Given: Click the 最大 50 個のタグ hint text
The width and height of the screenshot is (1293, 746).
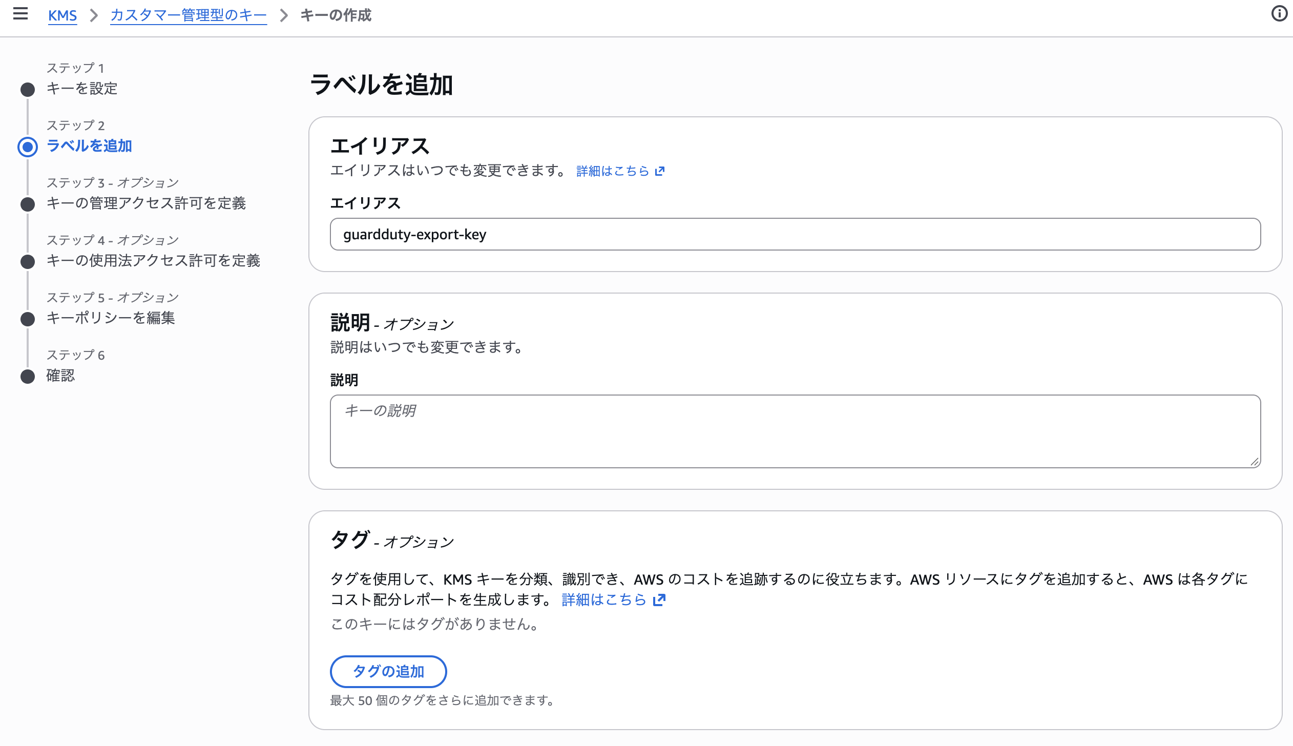Looking at the screenshot, I should 442,700.
